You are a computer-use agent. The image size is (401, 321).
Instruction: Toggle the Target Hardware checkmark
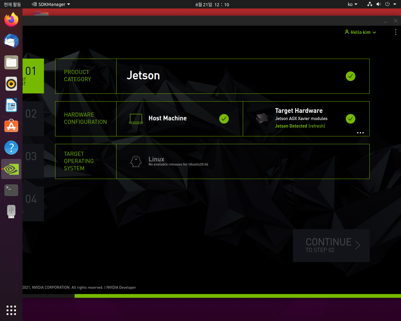[351, 119]
